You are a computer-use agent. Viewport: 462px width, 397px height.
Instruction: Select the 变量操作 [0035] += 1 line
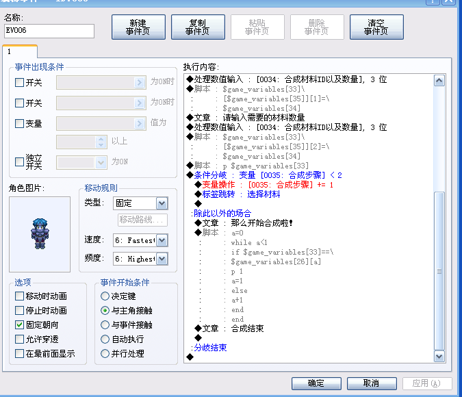pyautogui.click(x=264, y=185)
